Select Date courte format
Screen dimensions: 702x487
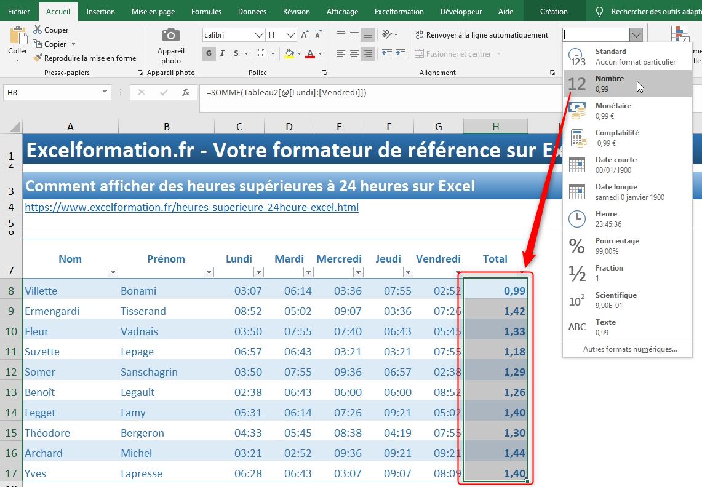627,165
